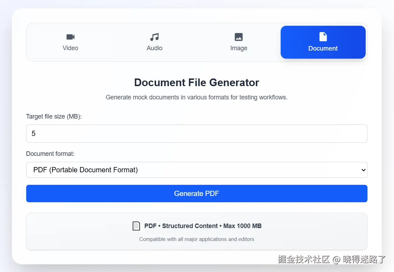394x272 pixels.
Task: Click 'PDF • Structured Content • Max 1000 MB' text
Action: tap(203, 226)
